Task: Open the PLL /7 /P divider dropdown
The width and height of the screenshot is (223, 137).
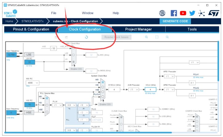Action: click(x=84, y=120)
